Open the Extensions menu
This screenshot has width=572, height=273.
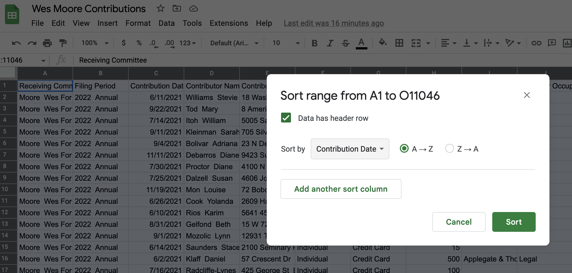pos(229,23)
